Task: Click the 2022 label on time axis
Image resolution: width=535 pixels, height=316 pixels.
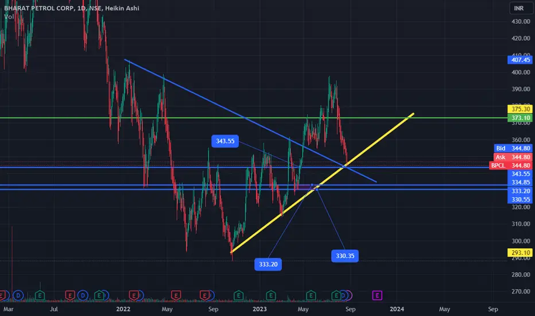Action: tap(123, 309)
